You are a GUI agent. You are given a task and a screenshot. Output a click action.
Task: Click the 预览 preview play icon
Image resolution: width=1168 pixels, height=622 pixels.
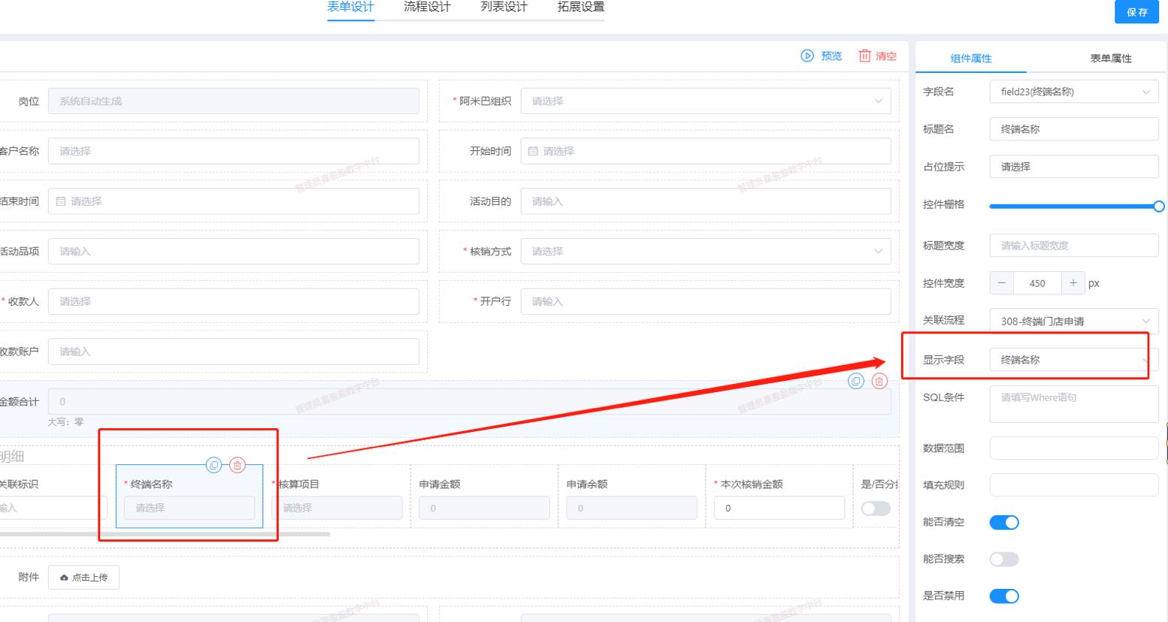pos(808,55)
